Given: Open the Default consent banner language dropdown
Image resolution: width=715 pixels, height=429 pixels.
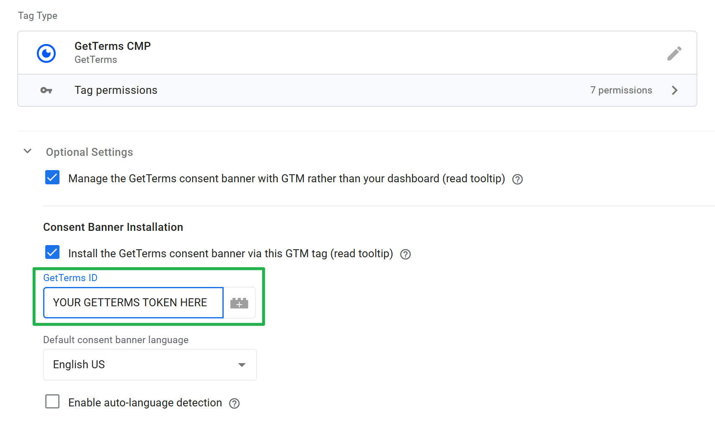Looking at the screenshot, I should coord(150,364).
